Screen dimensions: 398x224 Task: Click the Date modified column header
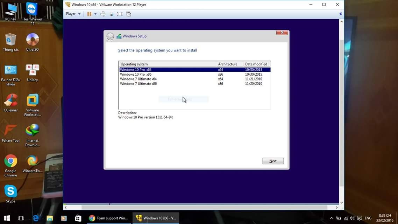(x=257, y=64)
